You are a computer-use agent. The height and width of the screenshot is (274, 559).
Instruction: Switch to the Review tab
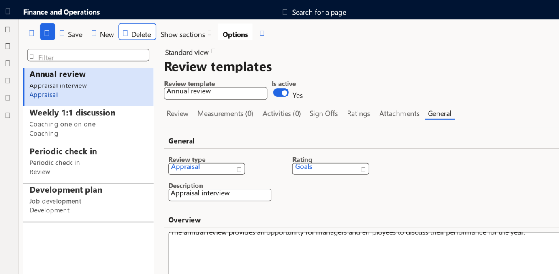point(177,114)
